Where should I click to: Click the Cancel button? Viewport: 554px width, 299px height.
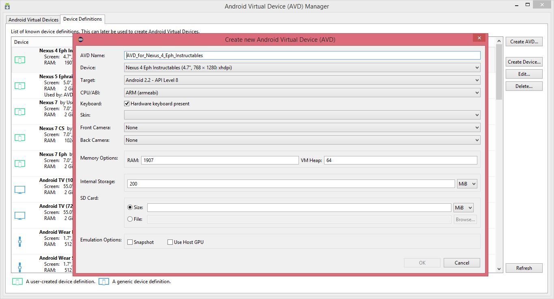(462, 263)
